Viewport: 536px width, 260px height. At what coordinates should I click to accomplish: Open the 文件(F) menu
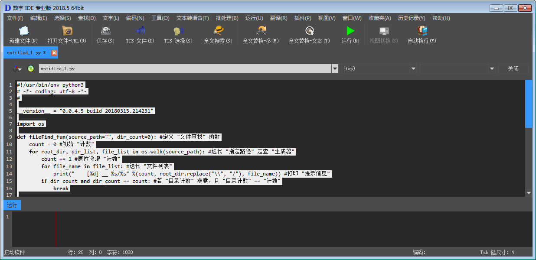(16, 18)
